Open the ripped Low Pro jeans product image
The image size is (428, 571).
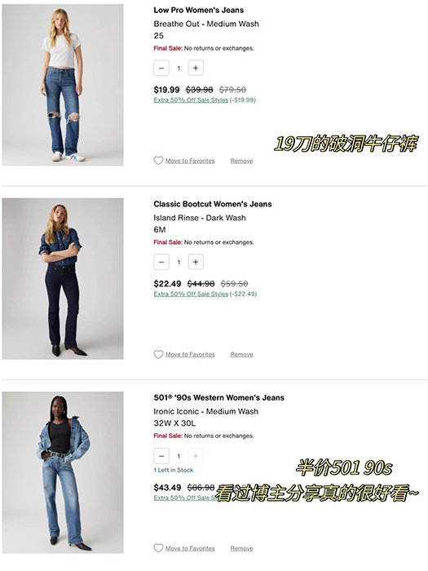click(63, 85)
